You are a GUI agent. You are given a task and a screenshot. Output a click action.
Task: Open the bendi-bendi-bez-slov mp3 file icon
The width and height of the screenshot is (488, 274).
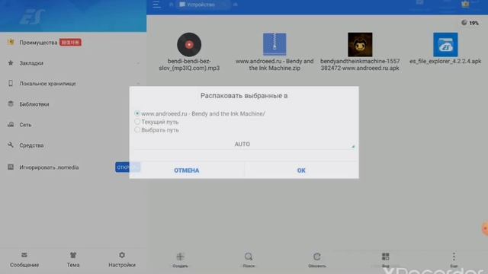coord(189,44)
